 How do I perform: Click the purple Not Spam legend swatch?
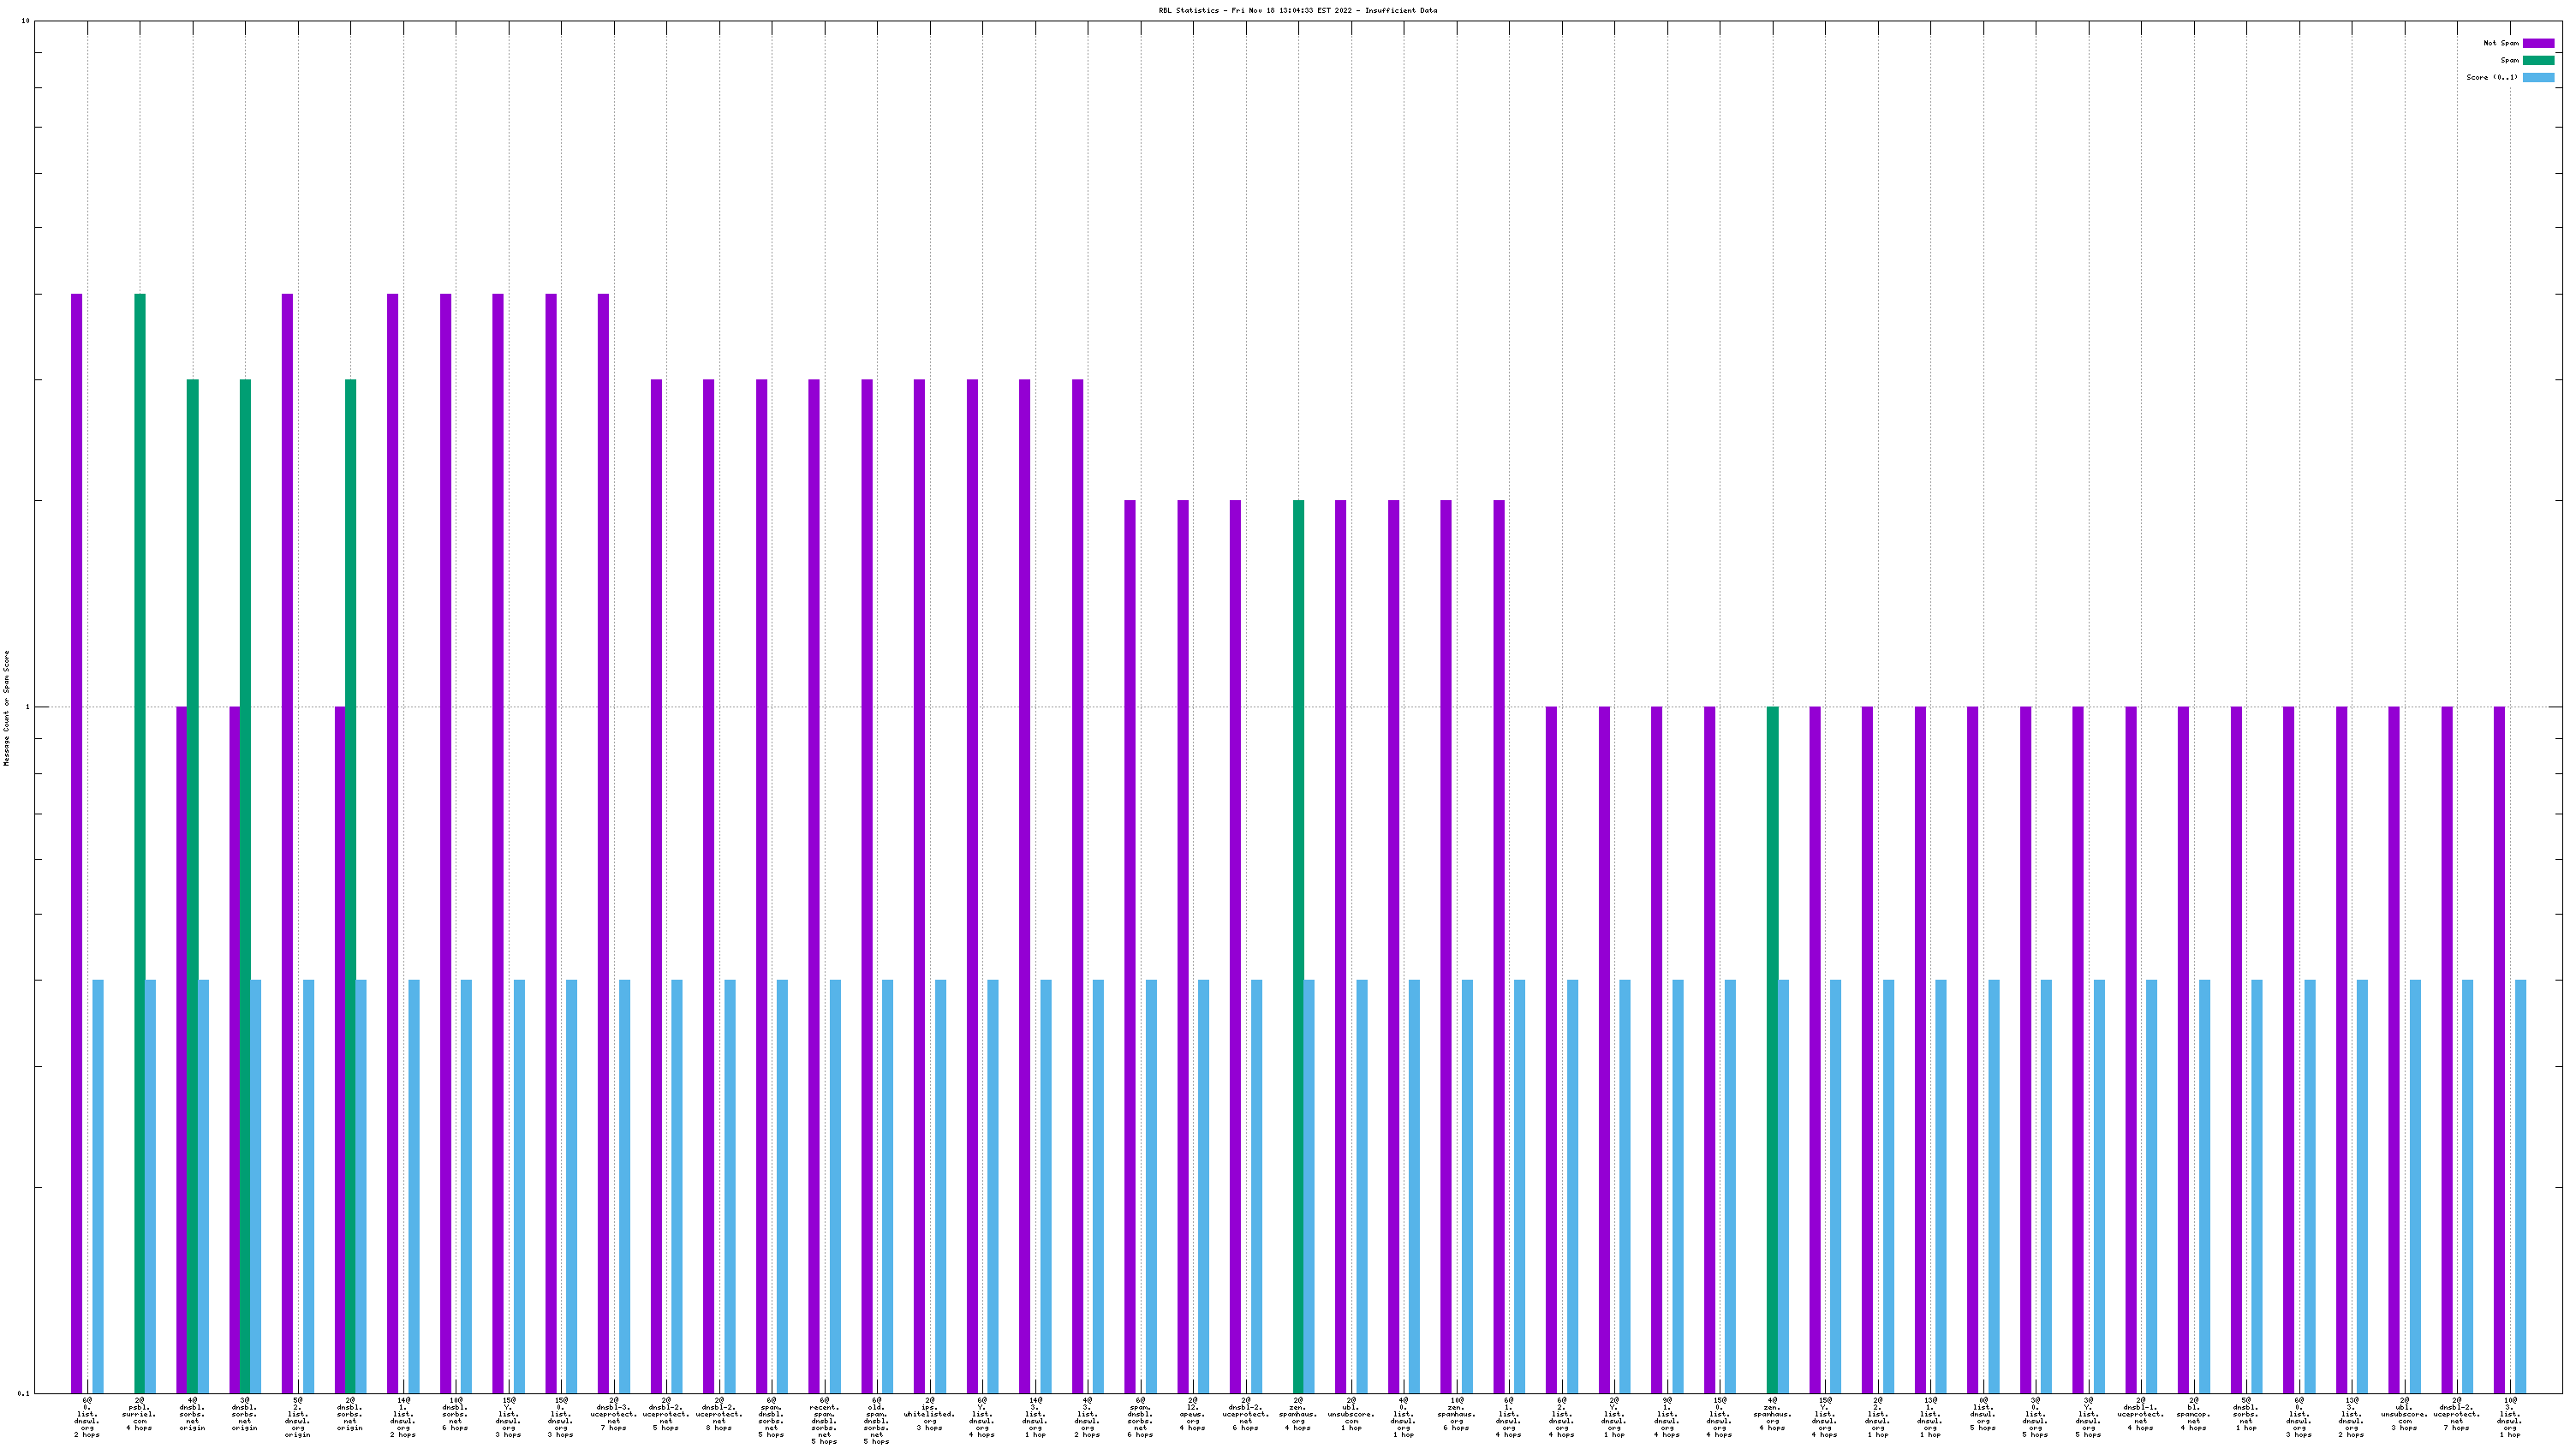[2538, 43]
